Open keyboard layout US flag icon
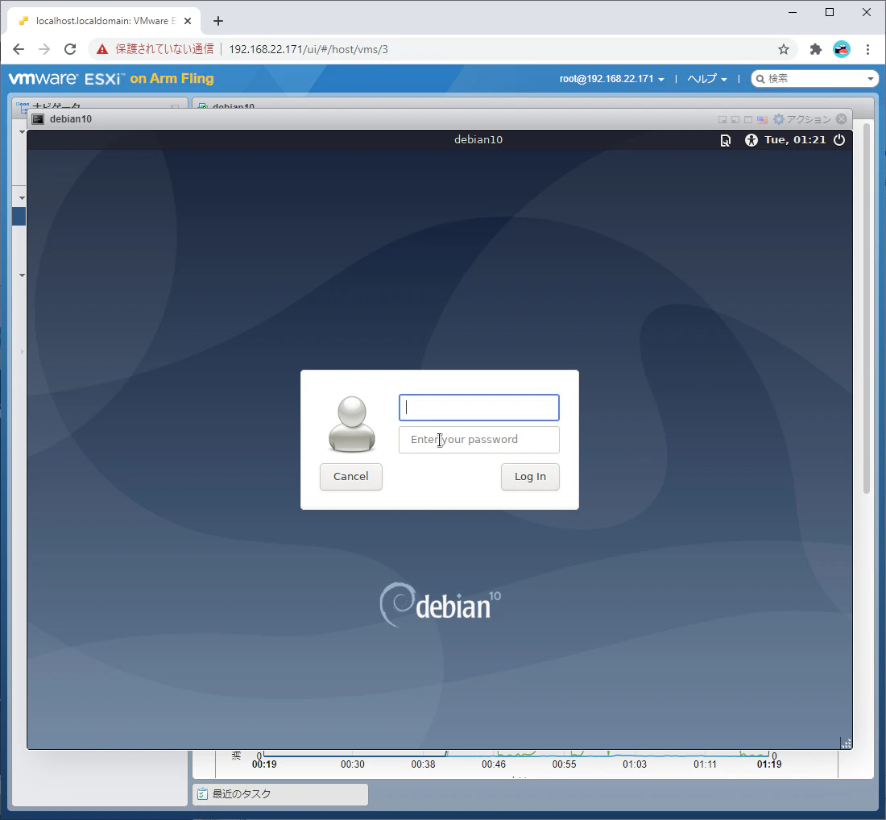Screen dimensions: 886x820 pyautogui.click(x=762, y=120)
